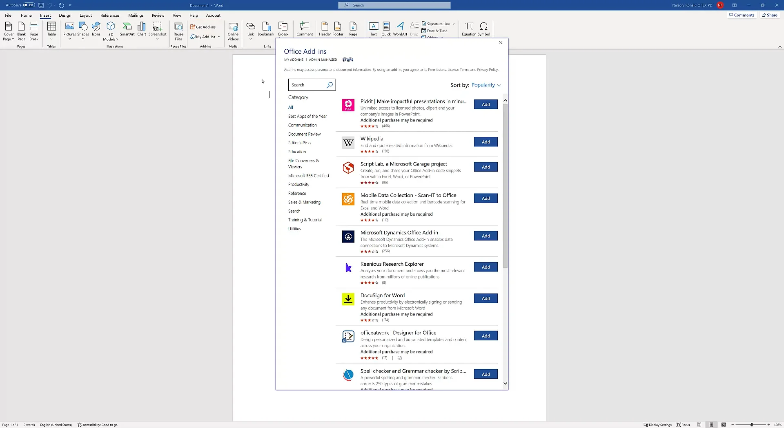Click the Comment icon in ribbon

[x=305, y=29]
